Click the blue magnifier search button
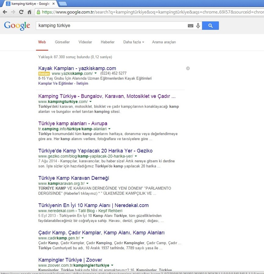Image resolution: width=264 pixels, height=274 pixels. [x=210, y=26]
